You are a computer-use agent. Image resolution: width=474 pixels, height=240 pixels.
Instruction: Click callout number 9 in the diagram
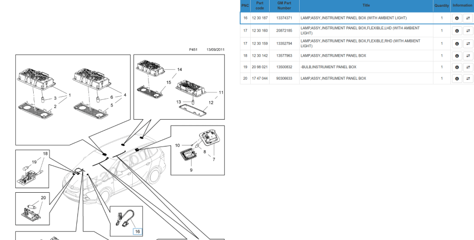pyautogui.click(x=191, y=170)
